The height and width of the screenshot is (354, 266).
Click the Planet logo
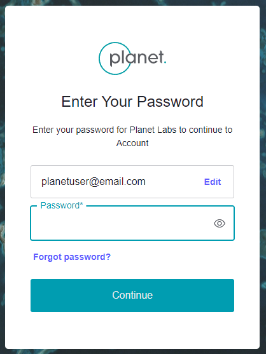[x=132, y=58]
